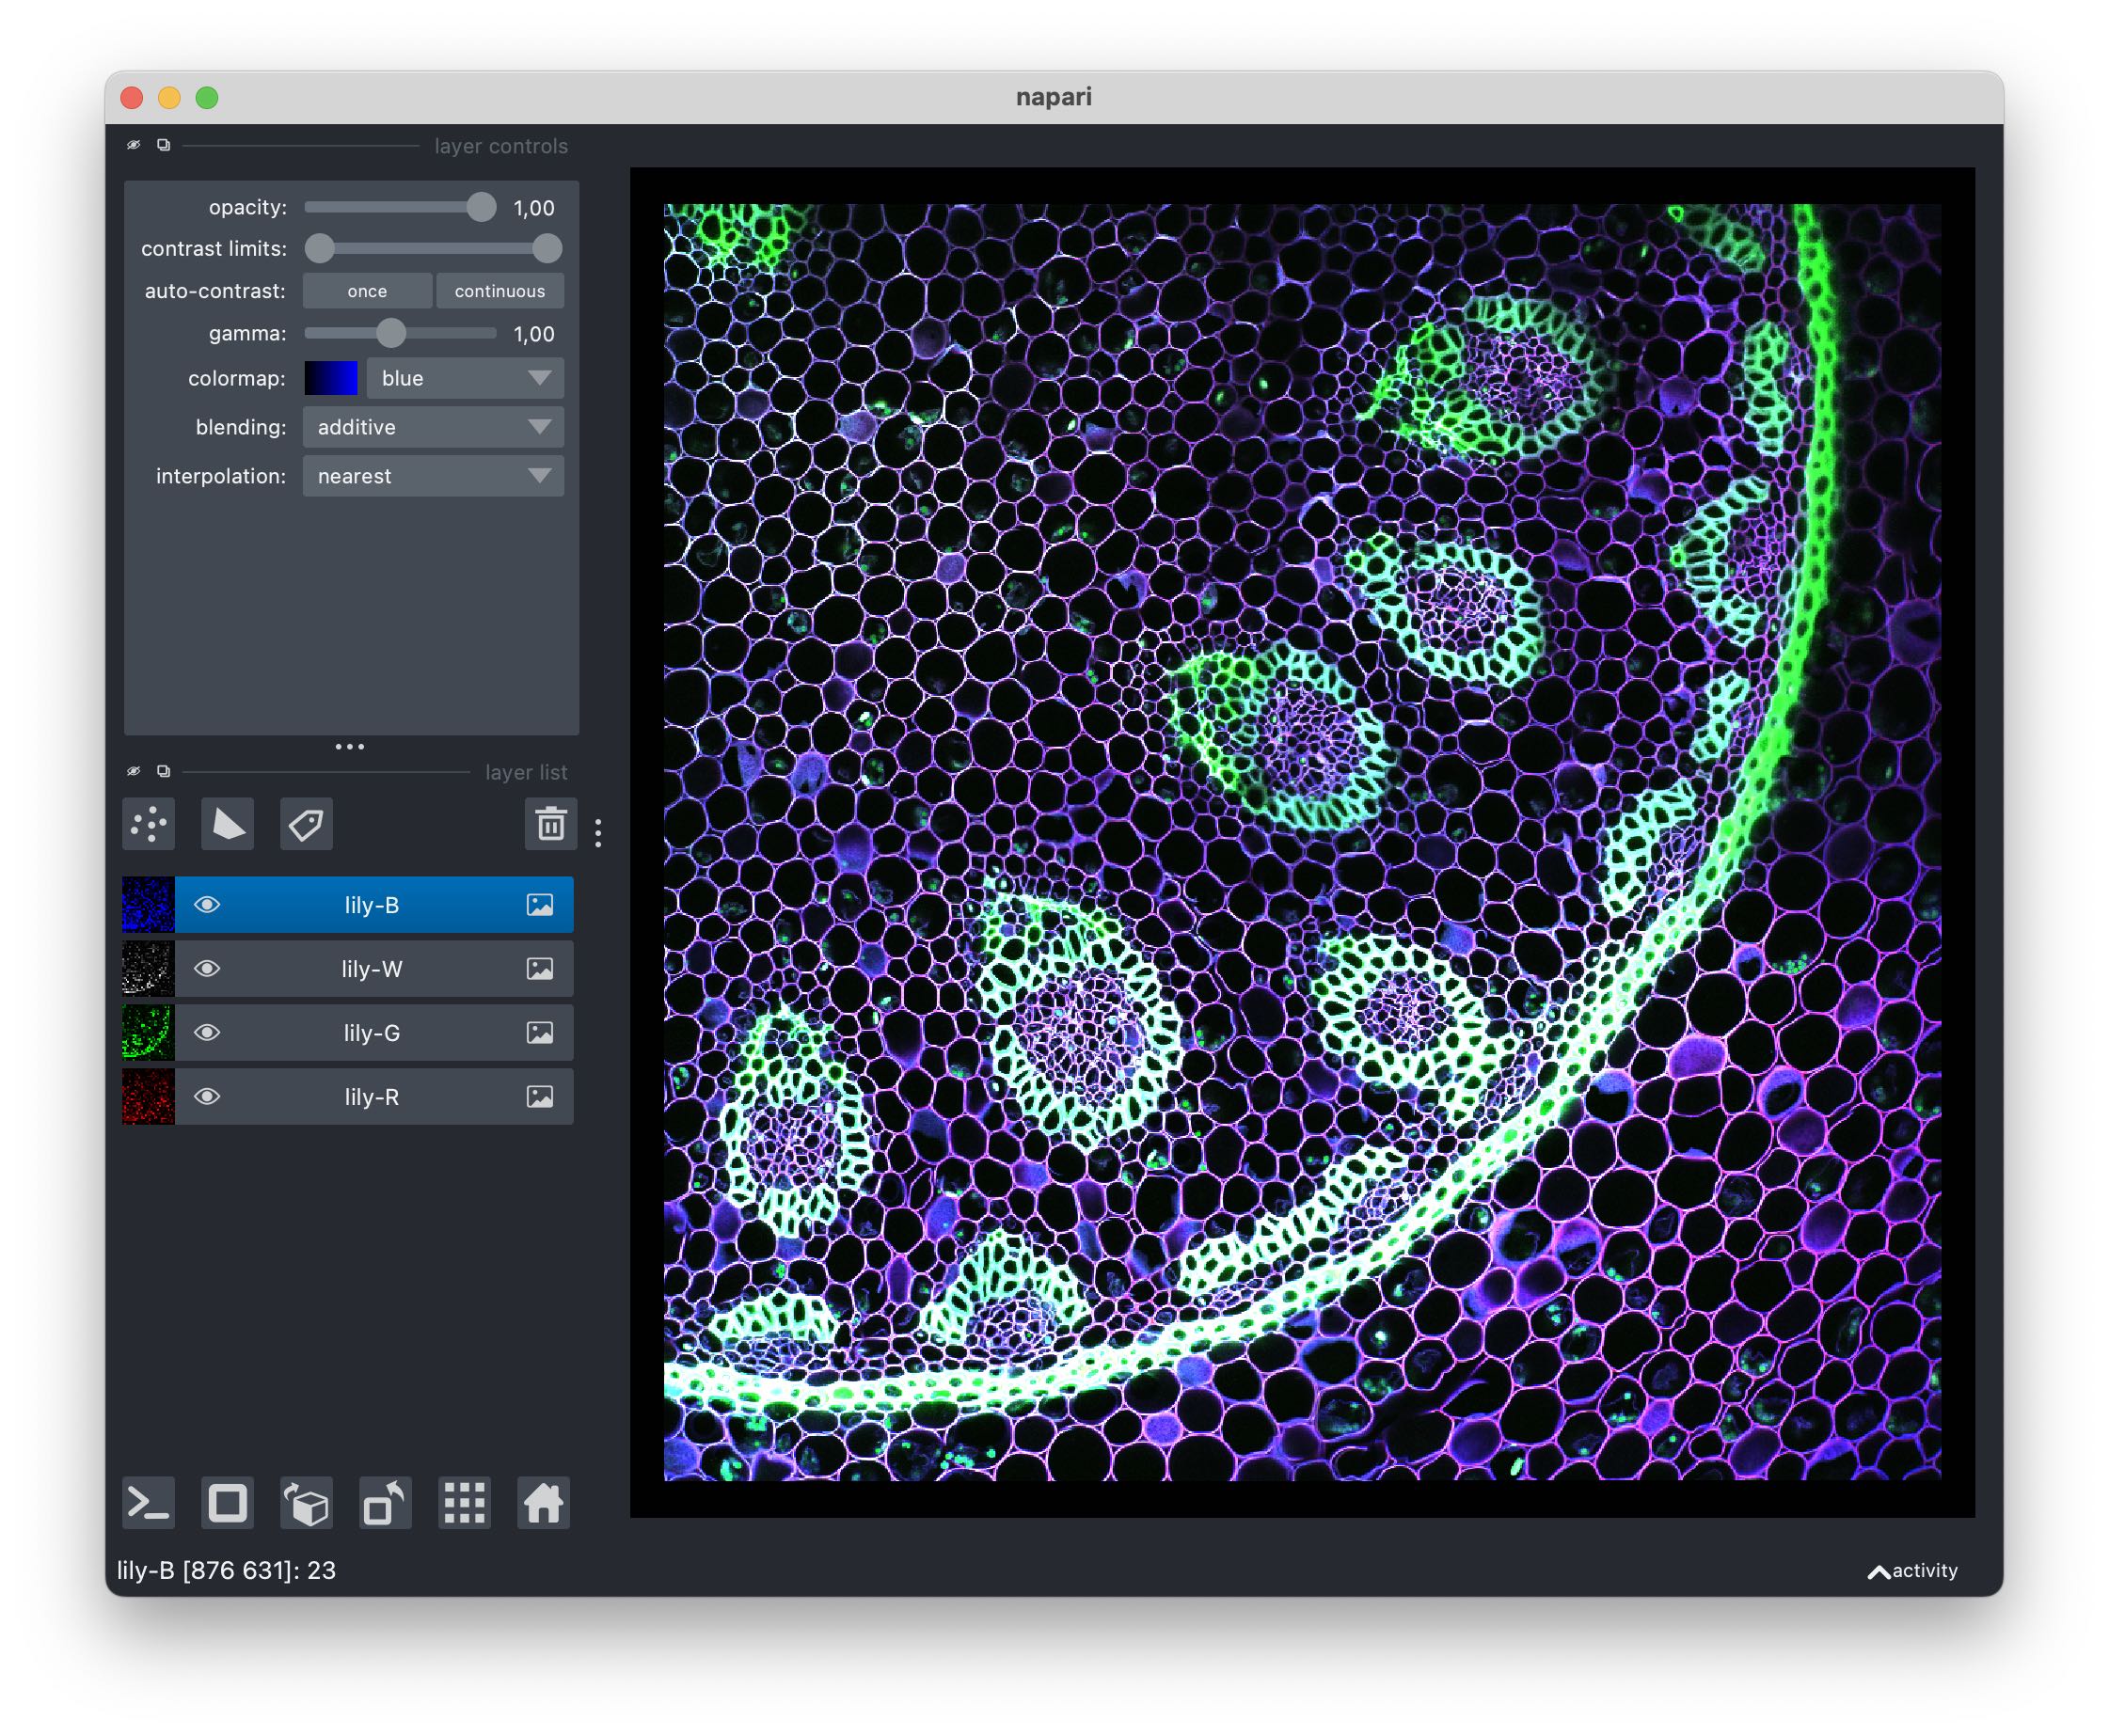
Task: Click image type icon on lily-R row
Action: (x=540, y=1097)
